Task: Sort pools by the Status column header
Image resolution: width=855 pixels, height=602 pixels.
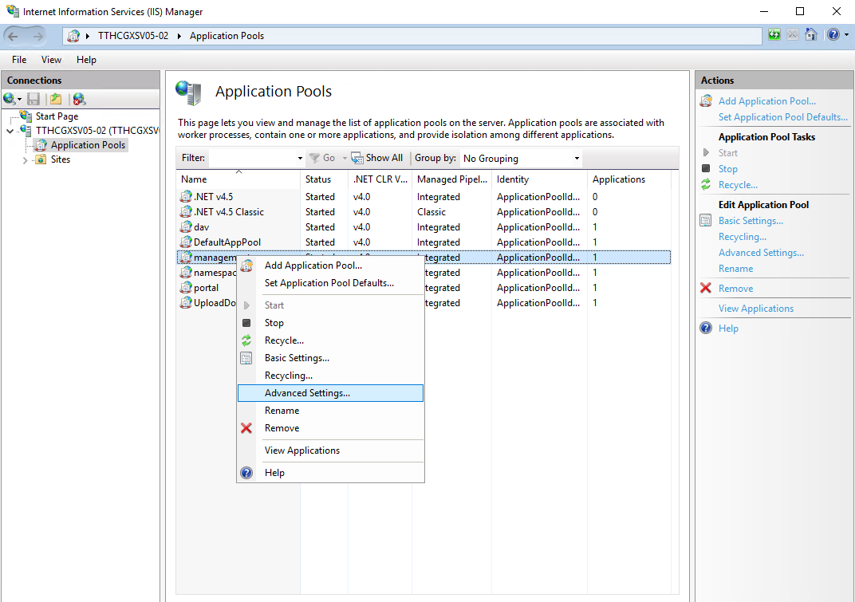Action: 324,179
